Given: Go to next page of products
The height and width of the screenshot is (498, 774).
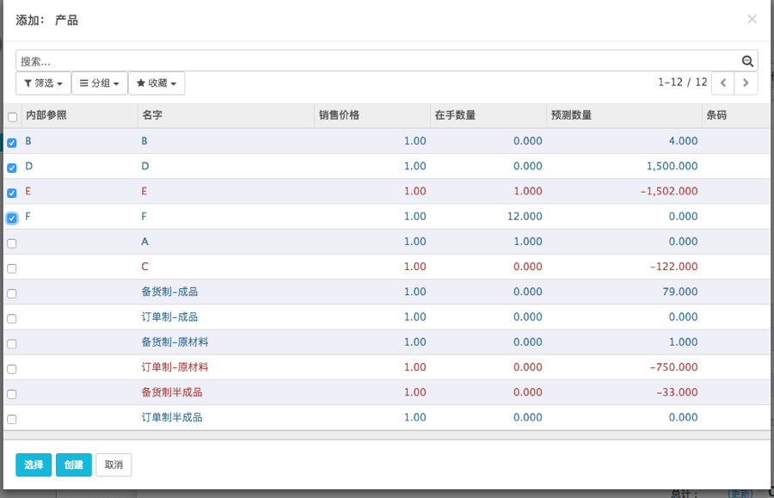Looking at the screenshot, I should 746,83.
